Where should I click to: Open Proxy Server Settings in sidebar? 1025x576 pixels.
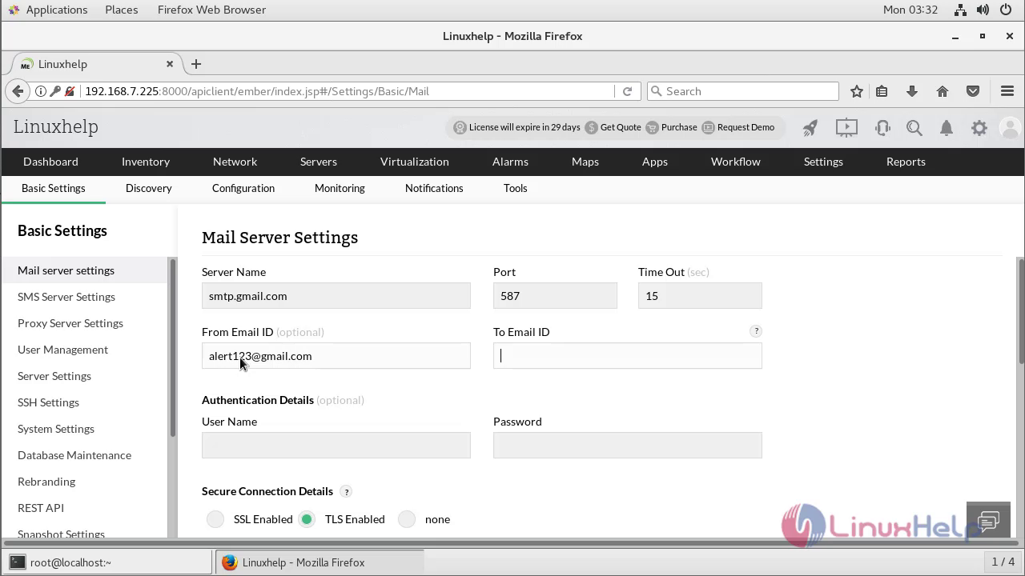pyautogui.click(x=70, y=323)
